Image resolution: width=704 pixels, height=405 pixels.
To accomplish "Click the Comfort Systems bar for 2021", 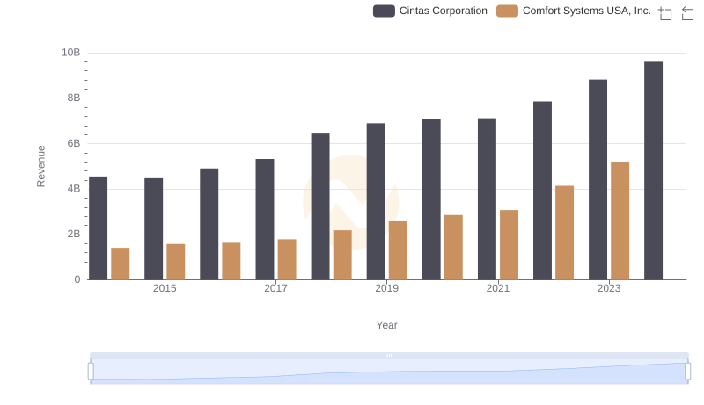I will click(510, 245).
